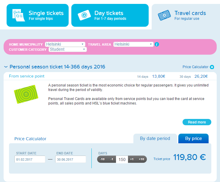Decrease days by 1

coord(112,159)
